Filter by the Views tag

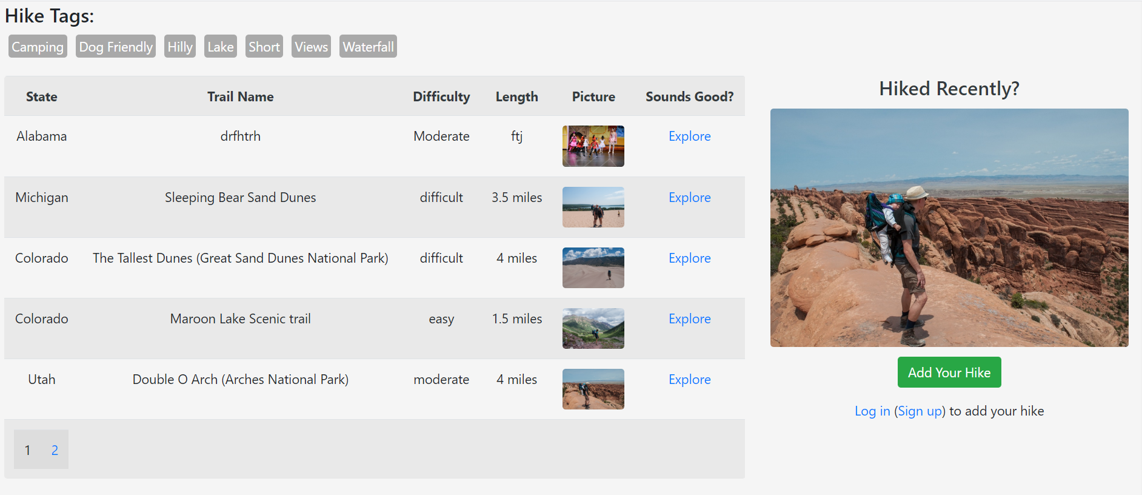(311, 47)
